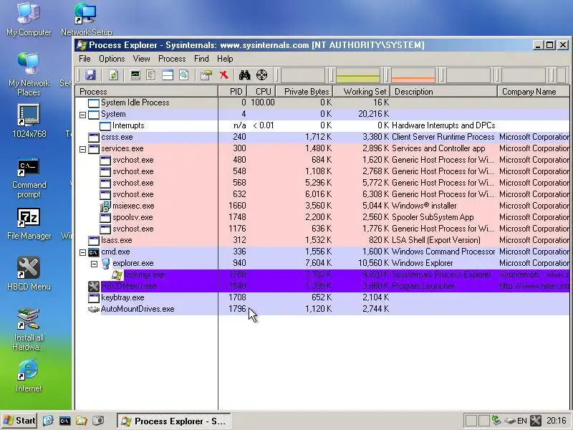Click the quick launch folder icon
Viewport: 573px width, 430px height.
click(x=82, y=421)
